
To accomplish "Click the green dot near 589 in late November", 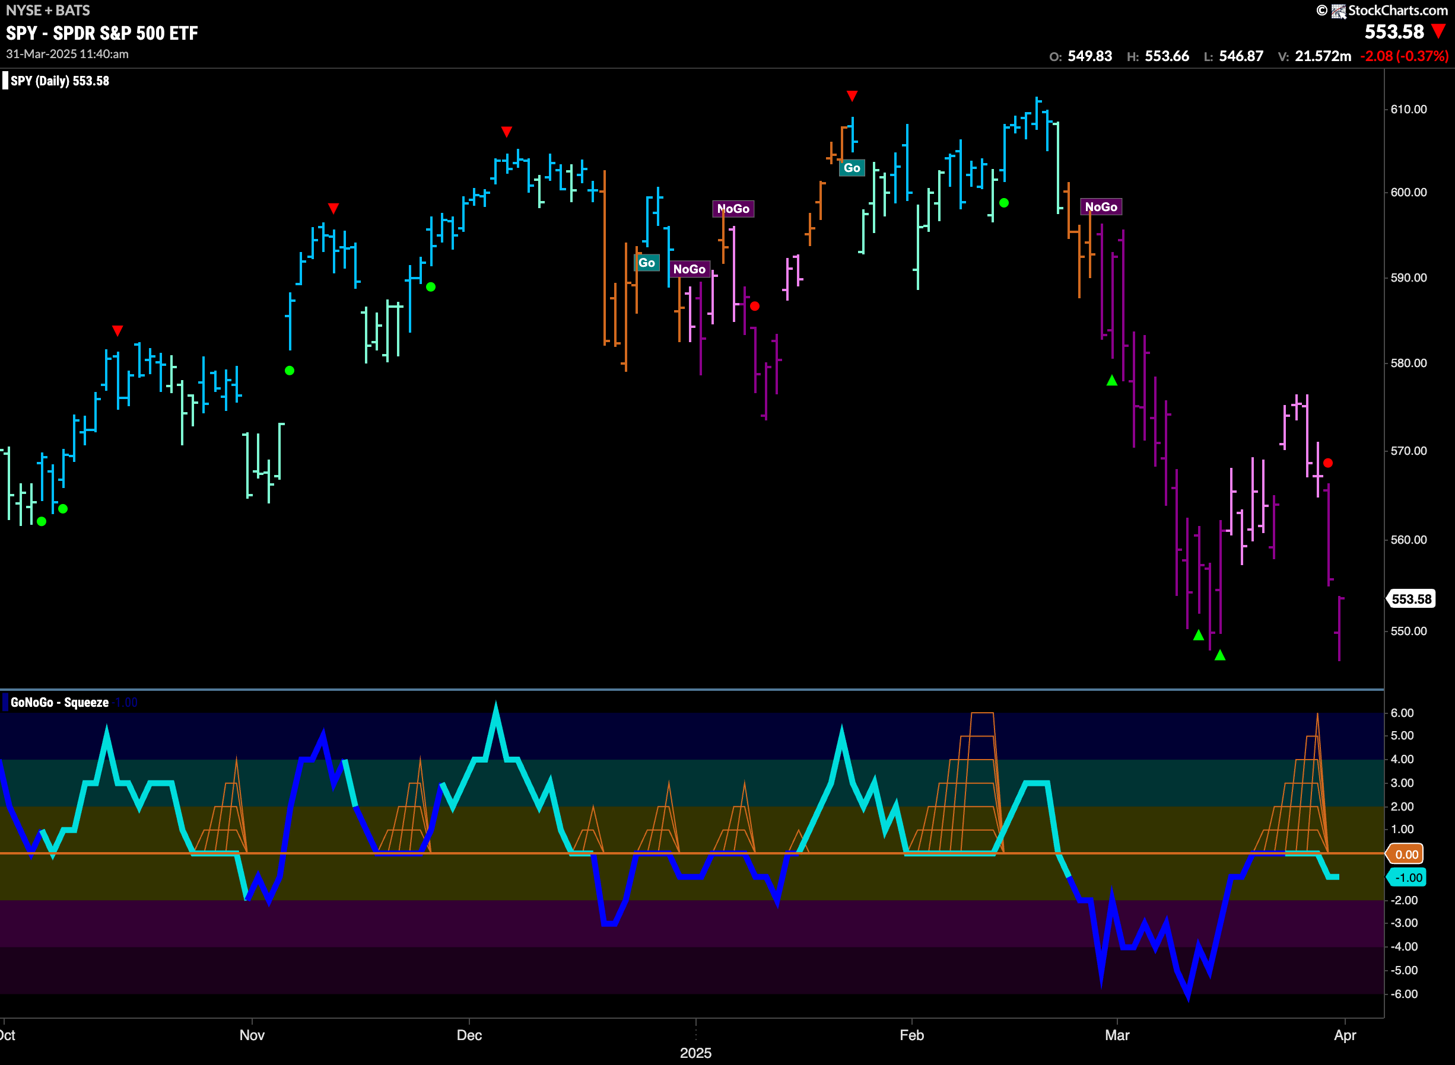I will (431, 287).
